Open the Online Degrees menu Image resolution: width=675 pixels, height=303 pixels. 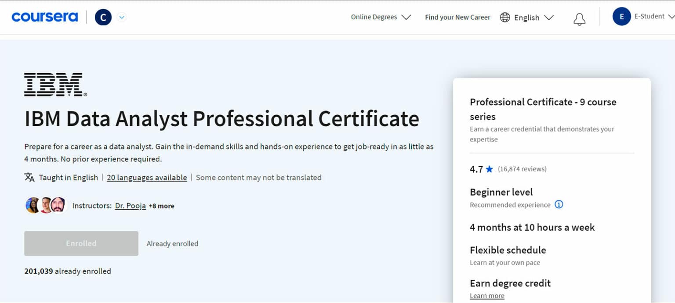[381, 17]
